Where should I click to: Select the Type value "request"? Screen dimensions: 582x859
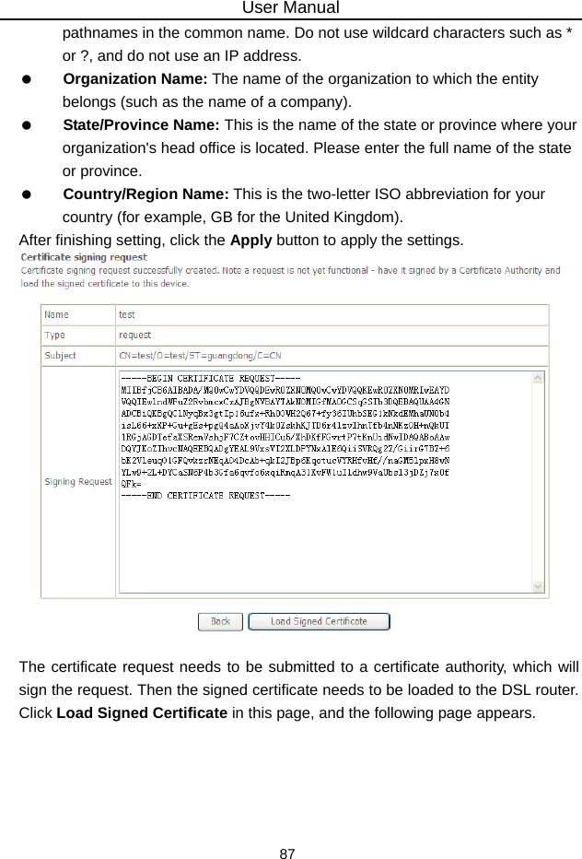pos(134,335)
